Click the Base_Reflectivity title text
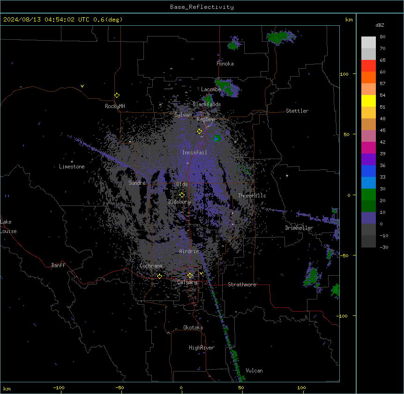The height and width of the screenshot is (394, 404). [x=202, y=7]
